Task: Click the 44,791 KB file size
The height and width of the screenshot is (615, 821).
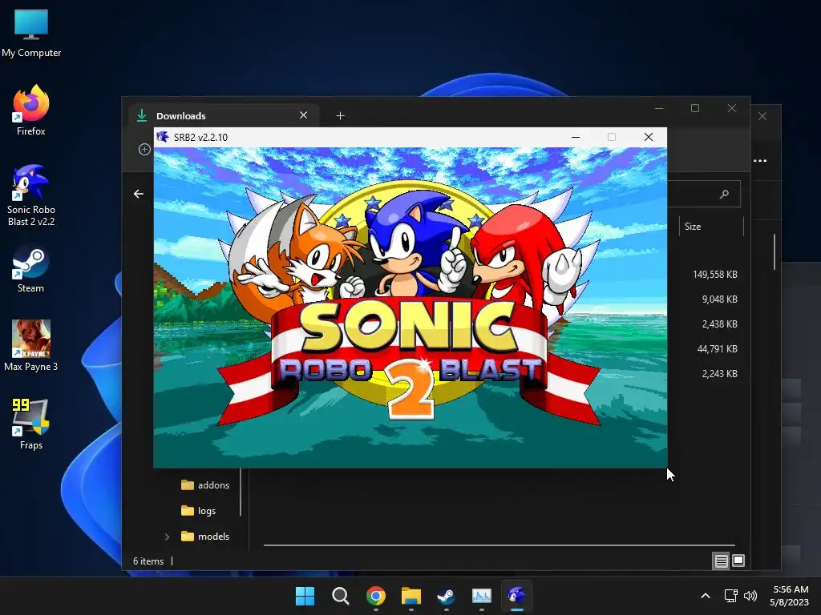Action: [717, 349]
